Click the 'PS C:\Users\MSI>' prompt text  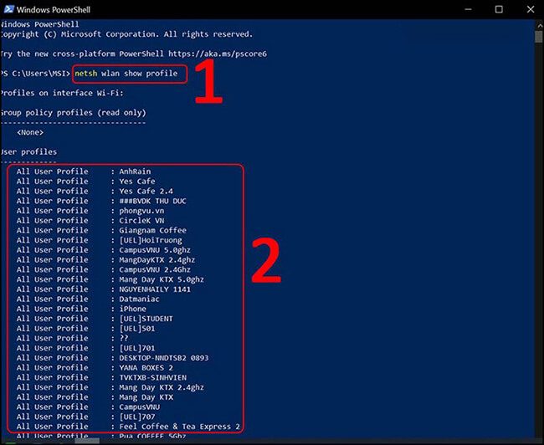(35, 74)
